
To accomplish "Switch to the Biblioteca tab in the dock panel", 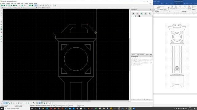I will pos(133,54).
